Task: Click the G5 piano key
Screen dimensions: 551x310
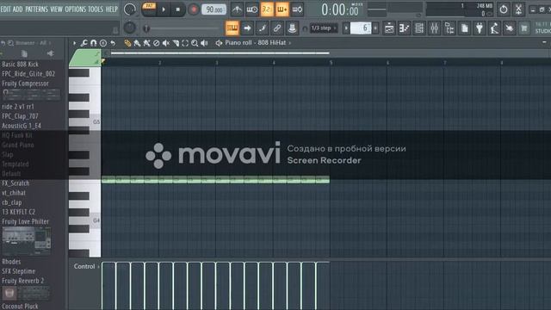Action: click(84, 122)
